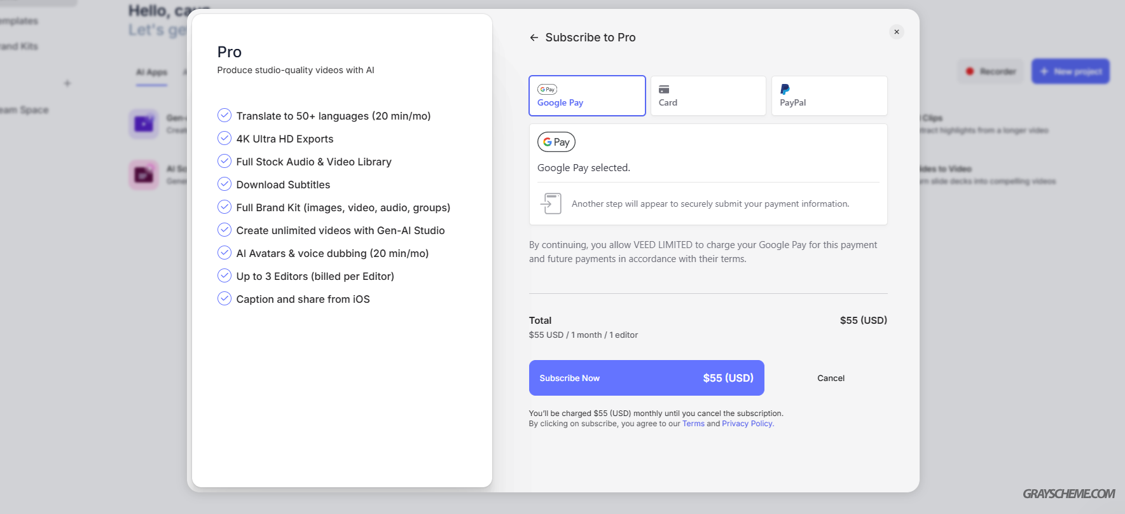The width and height of the screenshot is (1125, 514).
Task: Click checkmark beside Caption and share from iOS
Action: coord(224,298)
